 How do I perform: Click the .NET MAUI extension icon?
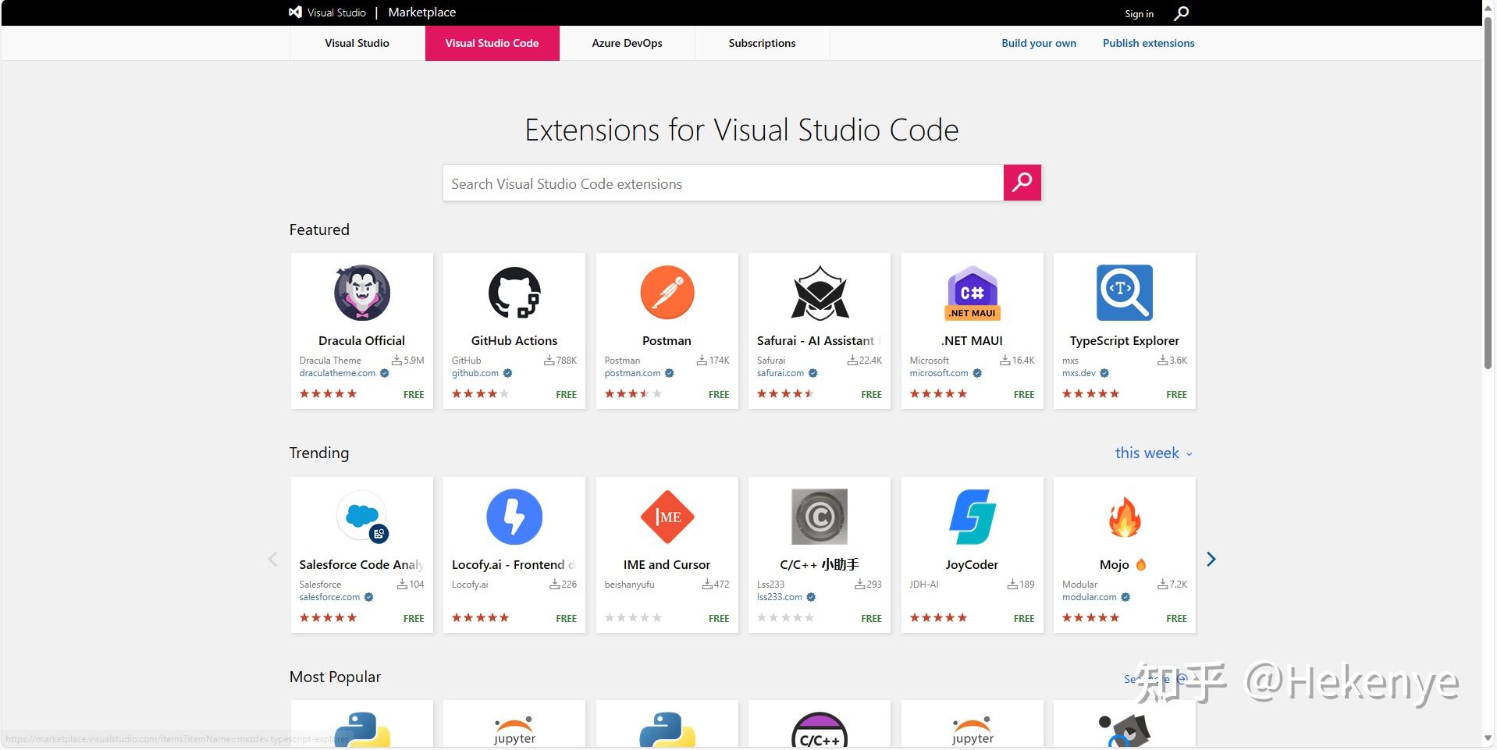tap(972, 293)
